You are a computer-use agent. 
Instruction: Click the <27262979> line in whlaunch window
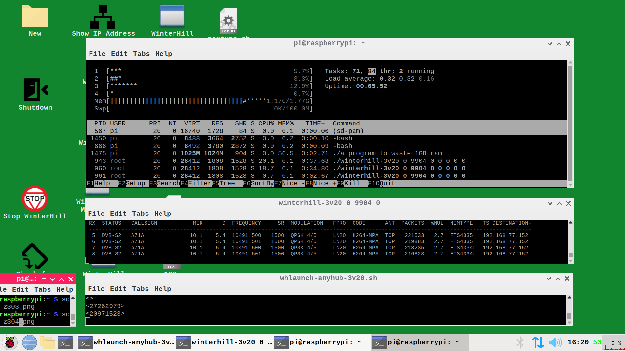point(105,306)
